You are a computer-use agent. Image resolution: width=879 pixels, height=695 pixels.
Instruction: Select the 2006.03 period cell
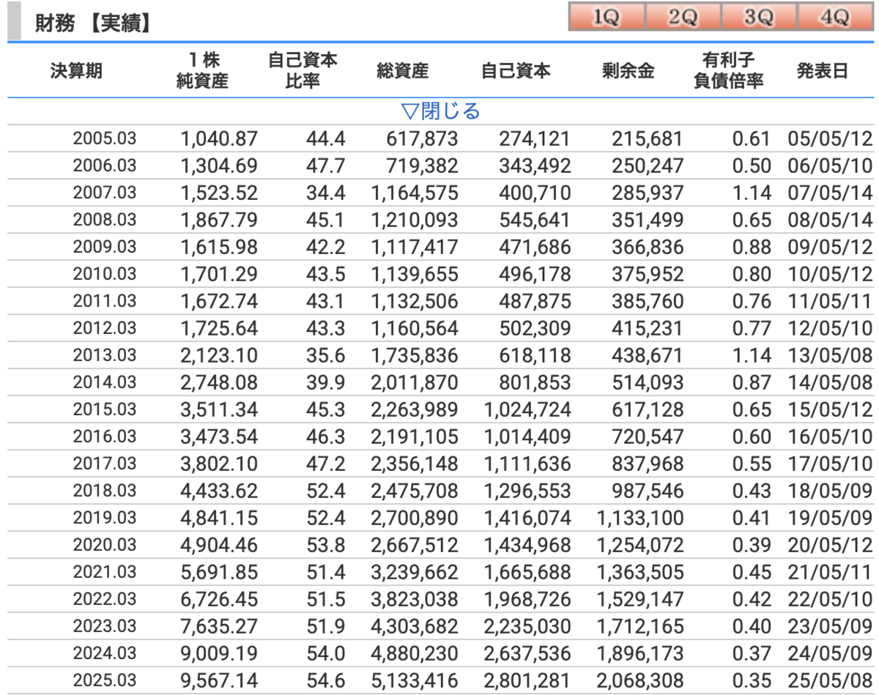105,166
